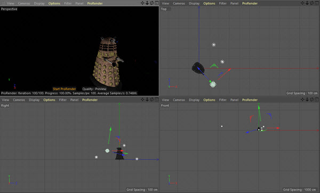Open Panel menu in Top viewport

234,4
